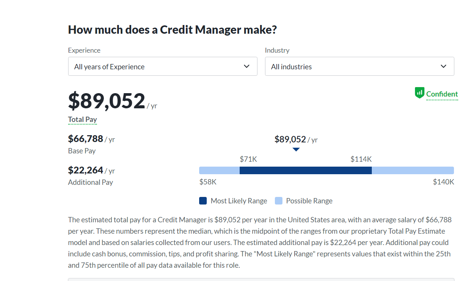Expand the "All industries" dropdown

(x=359, y=66)
